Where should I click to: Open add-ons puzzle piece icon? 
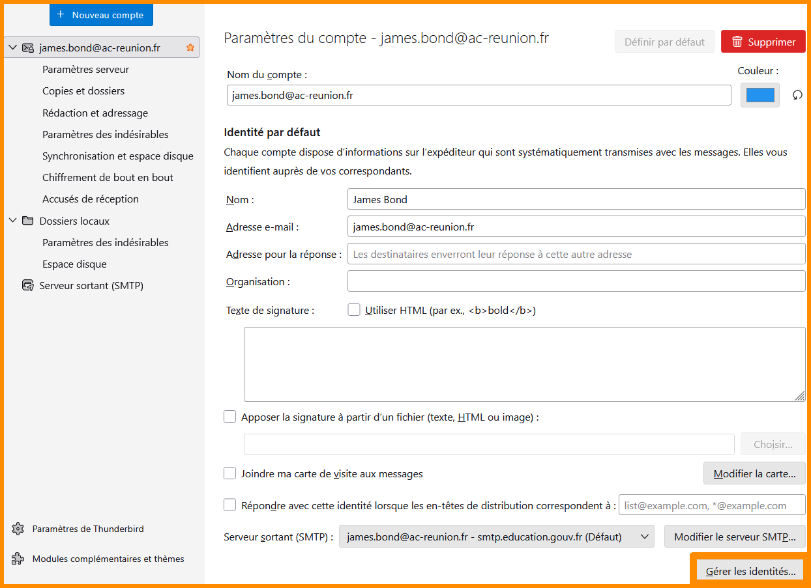coord(18,559)
